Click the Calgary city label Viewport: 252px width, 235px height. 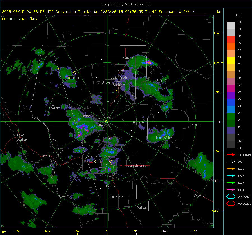pos(109,164)
